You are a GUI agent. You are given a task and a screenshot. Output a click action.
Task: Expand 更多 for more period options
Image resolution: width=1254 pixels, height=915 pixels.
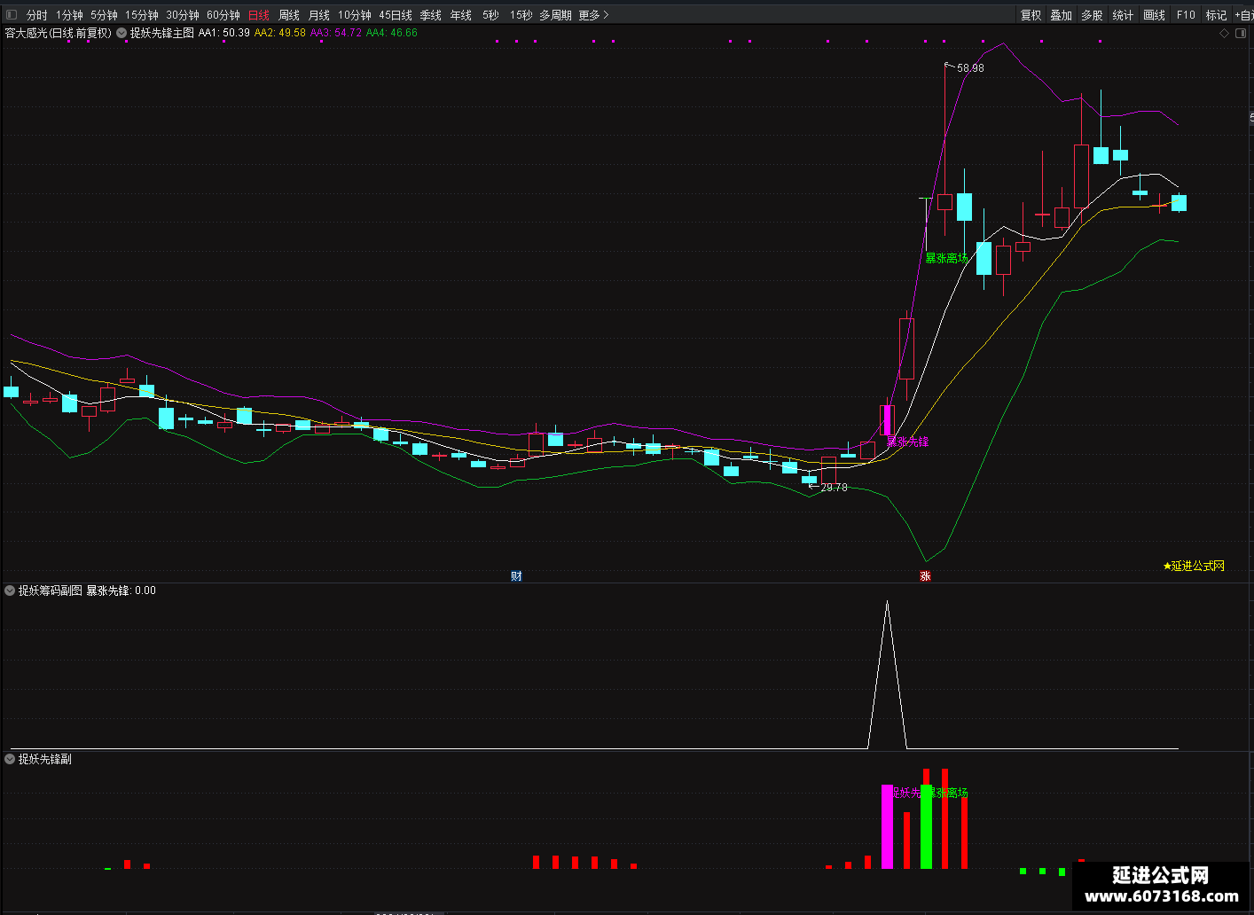pos(593,15)
